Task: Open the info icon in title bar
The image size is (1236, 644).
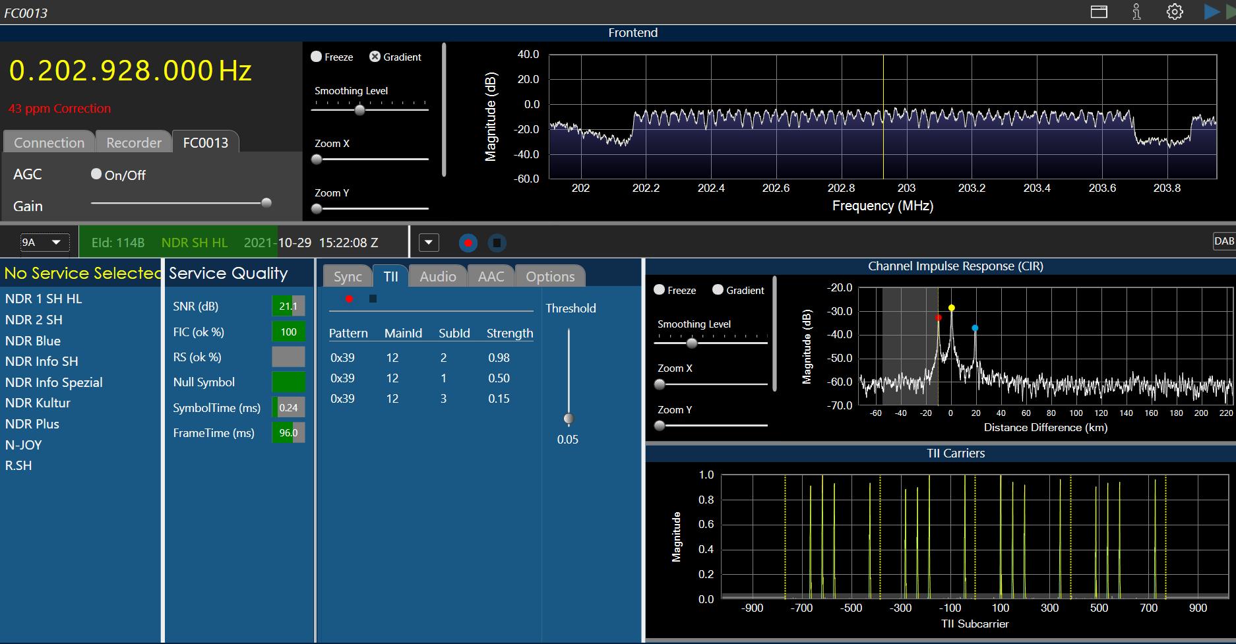Action: click(1136, 12)
